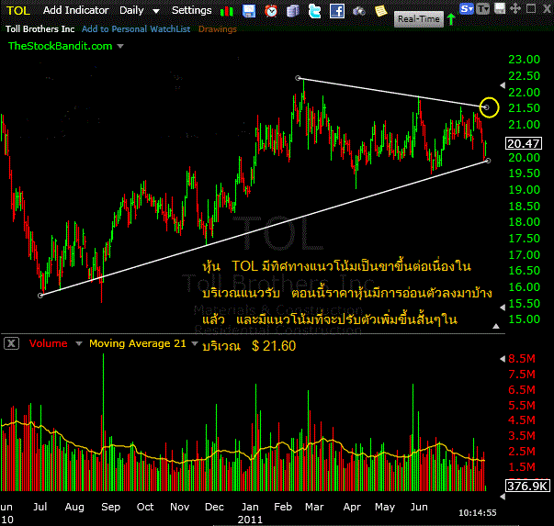Click the 21.50 price axis label
Screen dimensions: 554x526
coord(524,108)
